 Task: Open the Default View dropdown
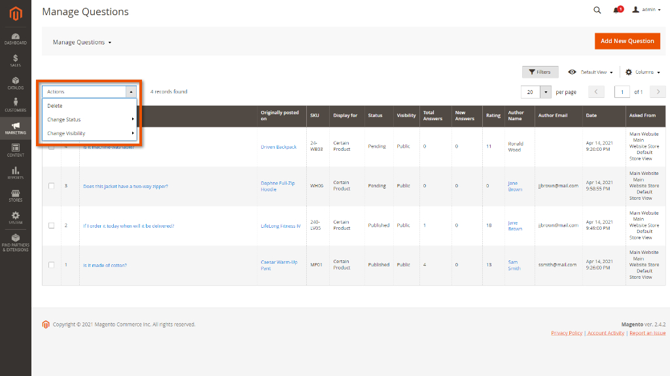click(591, 72)
